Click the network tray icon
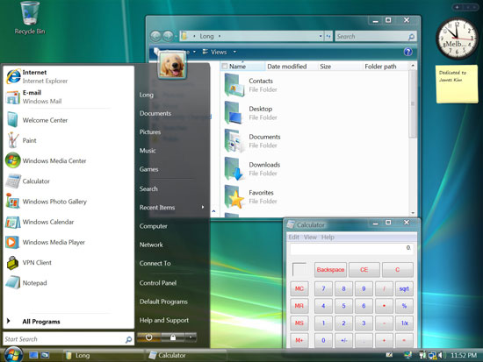Viewport: 483px width, 362px height. pos(432,356)
